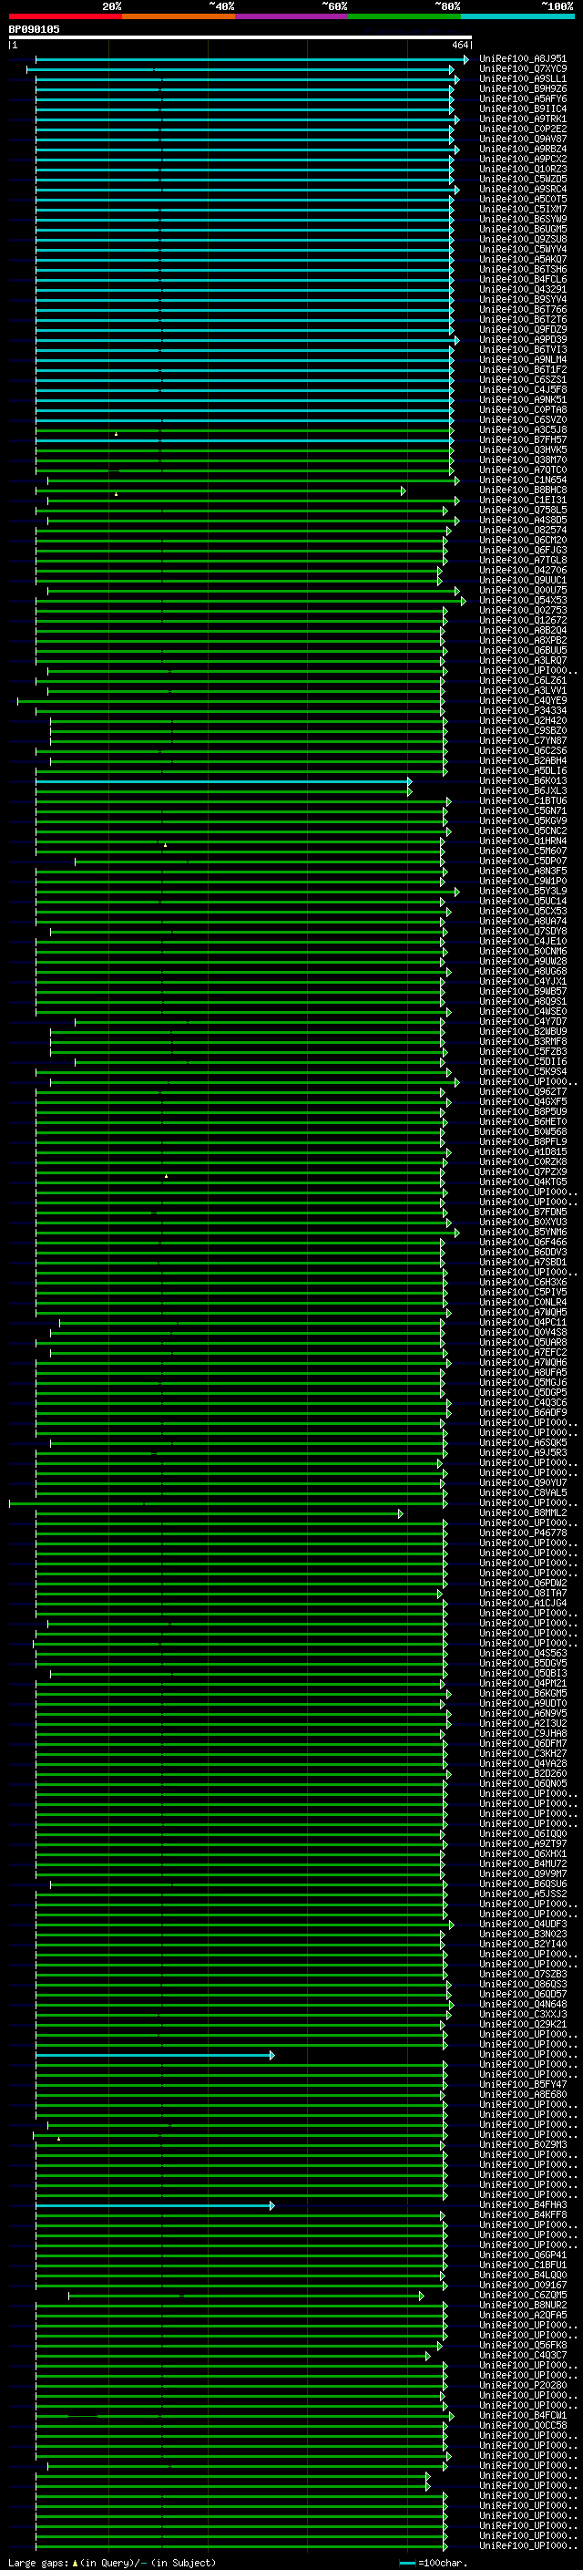Viewport: 583px width, 2570px height.
Task: Click label UniRef100_A3C5J8
Action: (522, 429)
